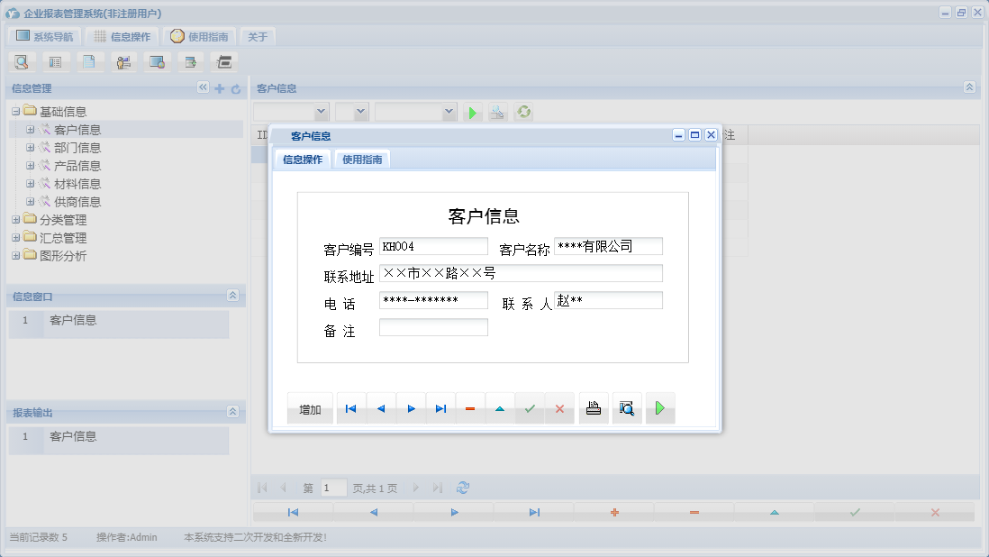
Task: Click the report list icon on the toolbar
Action: click(x=56, y=61)
